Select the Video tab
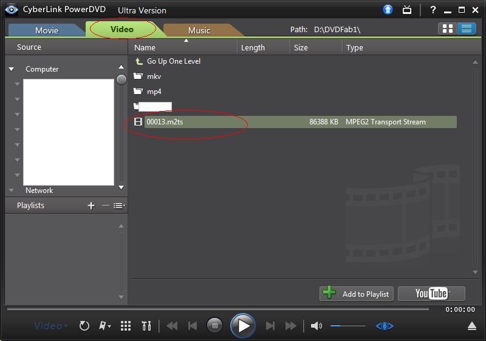This screenshot has width=486, height=341. 122,29
